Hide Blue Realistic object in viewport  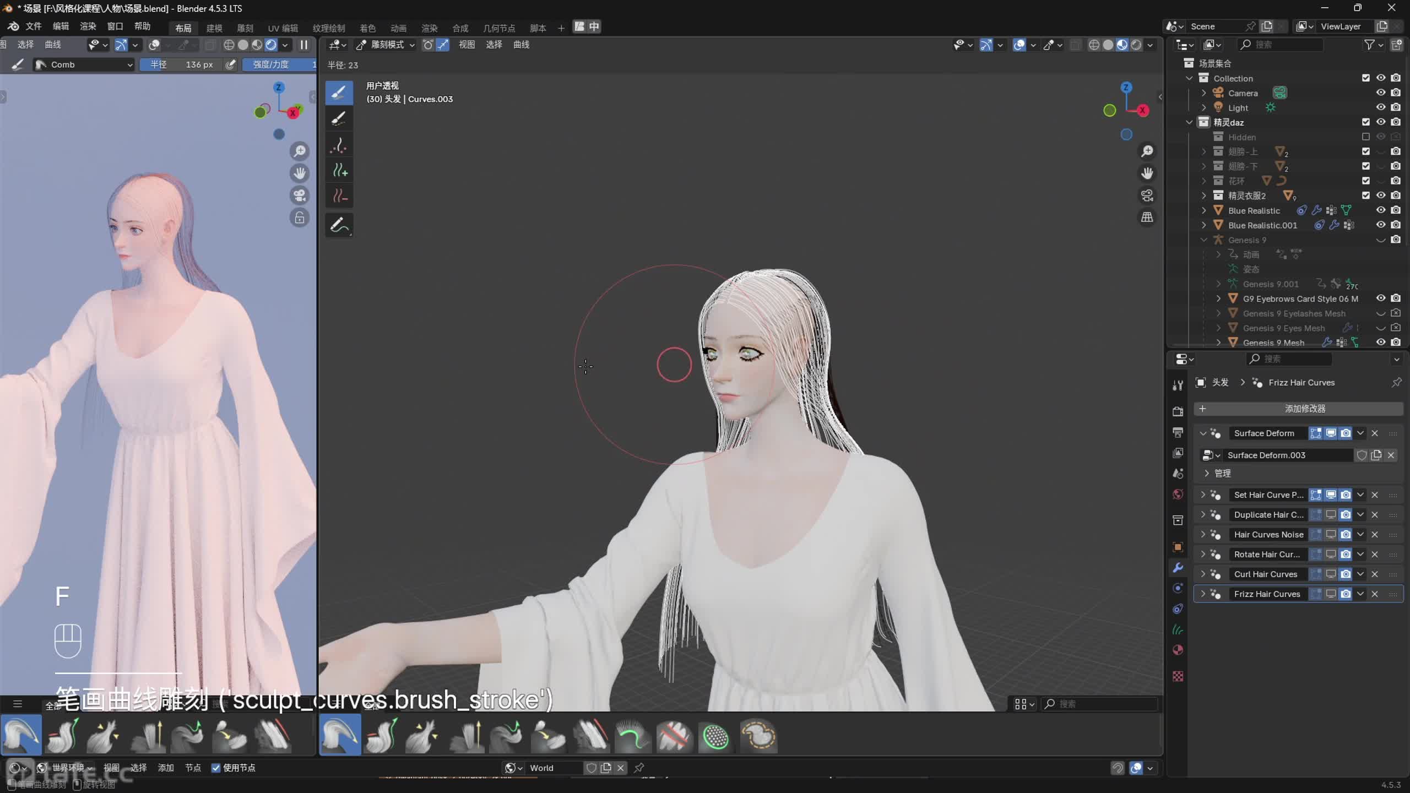pos(1380,210)
